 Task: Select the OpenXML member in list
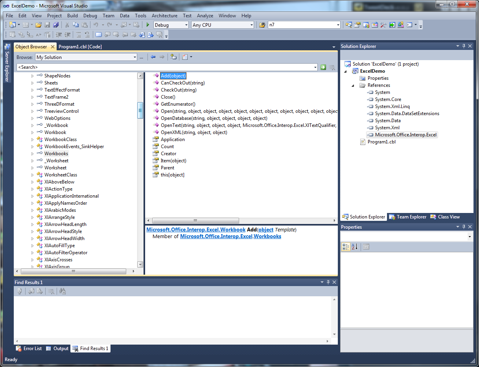(x=194, y=132)
